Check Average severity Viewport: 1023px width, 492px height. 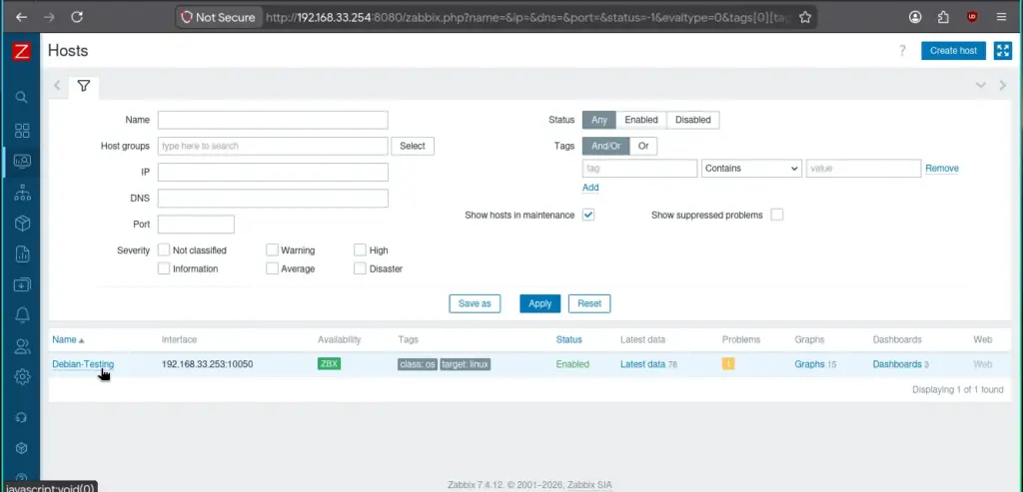pos(272,268)
